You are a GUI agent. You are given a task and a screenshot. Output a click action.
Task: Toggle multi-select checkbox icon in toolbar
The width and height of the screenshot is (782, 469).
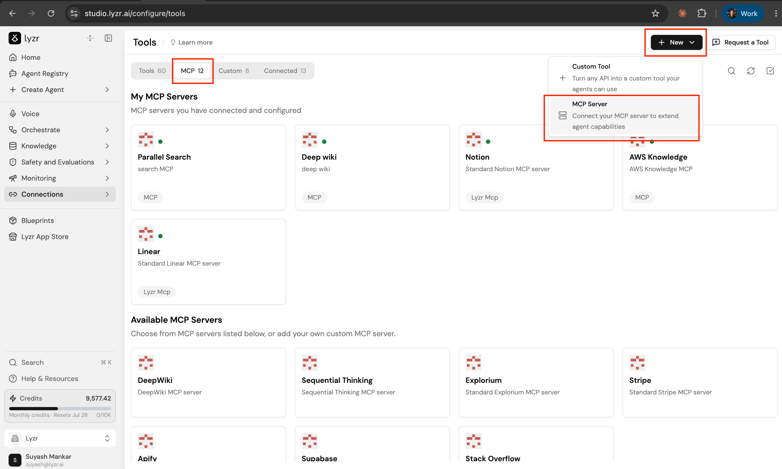[x=770, y=71]
